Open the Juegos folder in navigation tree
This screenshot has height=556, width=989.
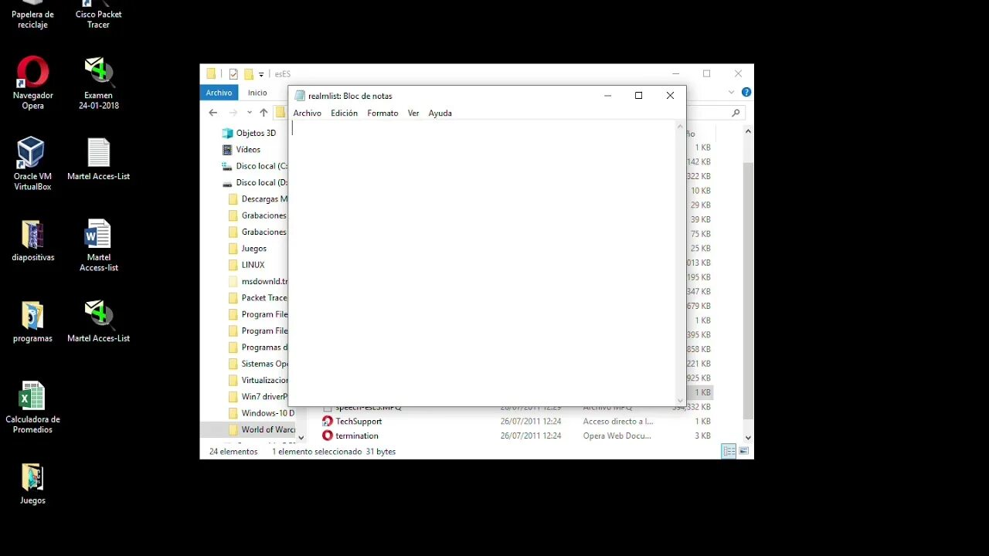coord(247,249)
